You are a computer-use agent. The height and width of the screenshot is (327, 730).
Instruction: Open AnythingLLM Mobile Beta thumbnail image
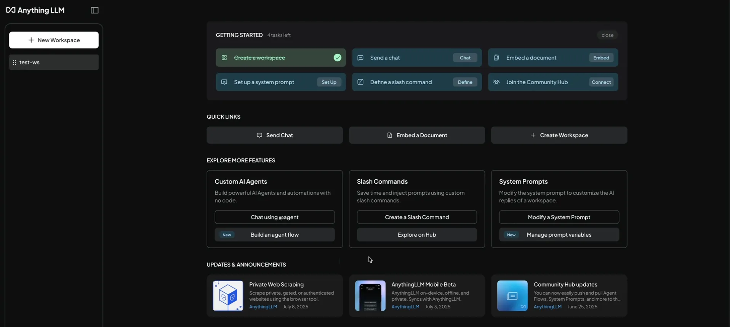click(x=370, y=296)
